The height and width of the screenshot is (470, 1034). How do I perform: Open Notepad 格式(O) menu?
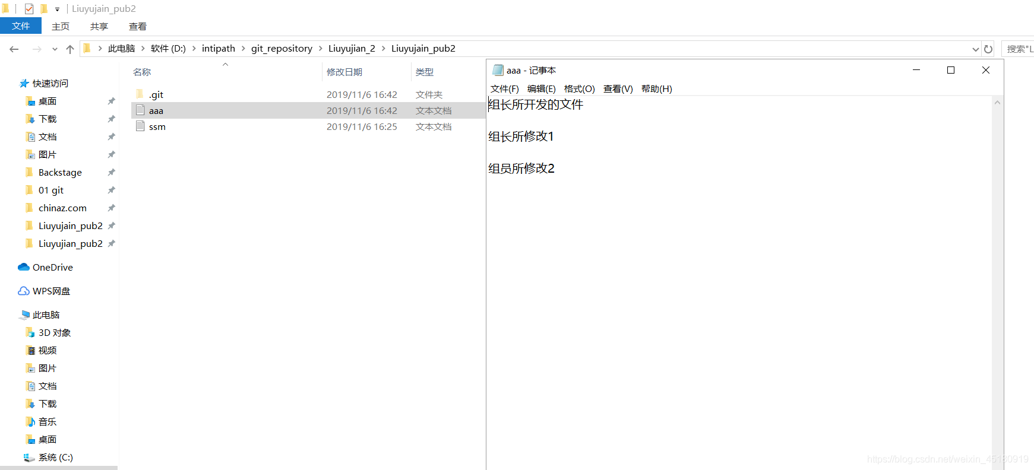580,89
